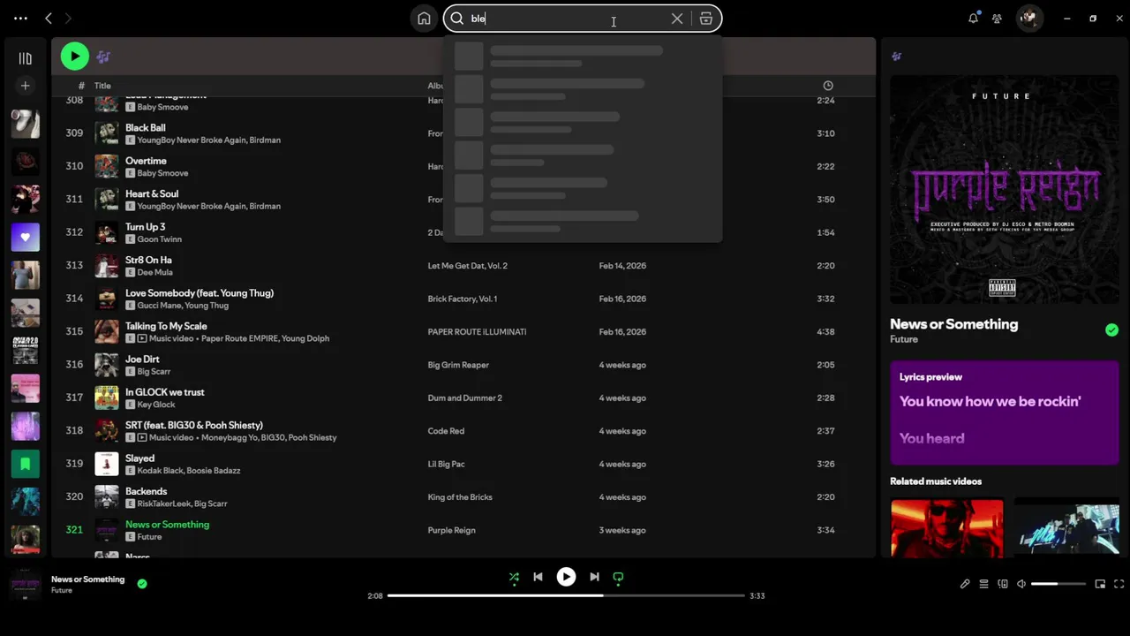Open Your Episodes green bookmark tile

25,464
